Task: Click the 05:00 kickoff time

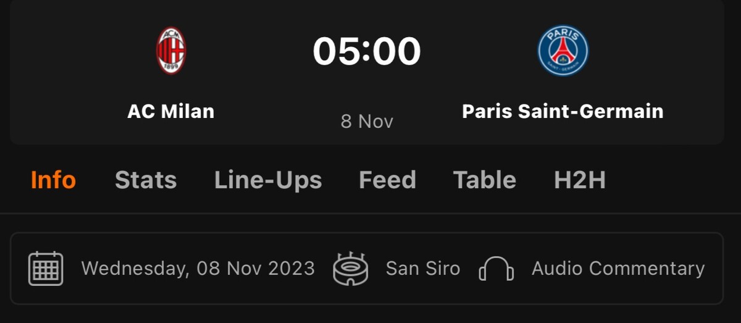Action: pyautogui.click(x=367, y=51)
